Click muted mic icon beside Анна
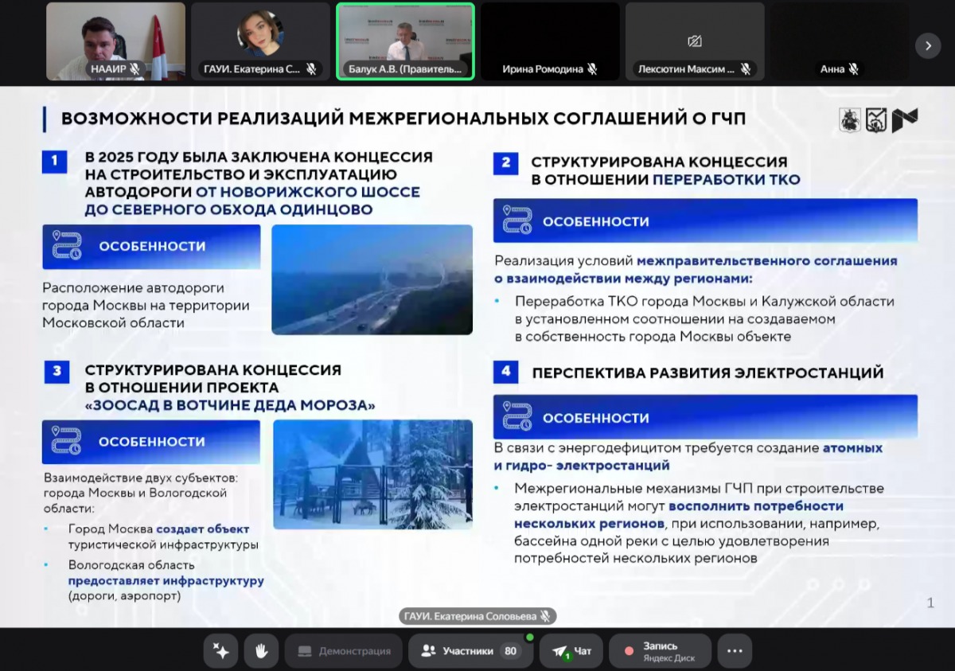 (x=853, y=69)
